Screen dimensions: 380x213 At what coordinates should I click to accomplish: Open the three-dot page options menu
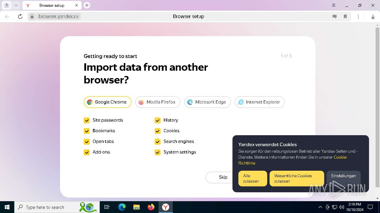358,17
